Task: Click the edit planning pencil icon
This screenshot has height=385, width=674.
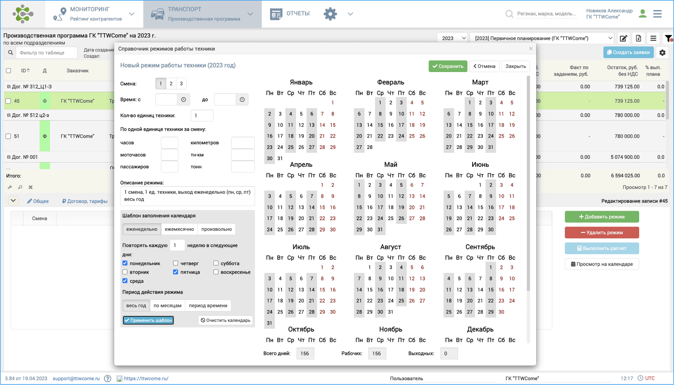Action: (623, 38)
